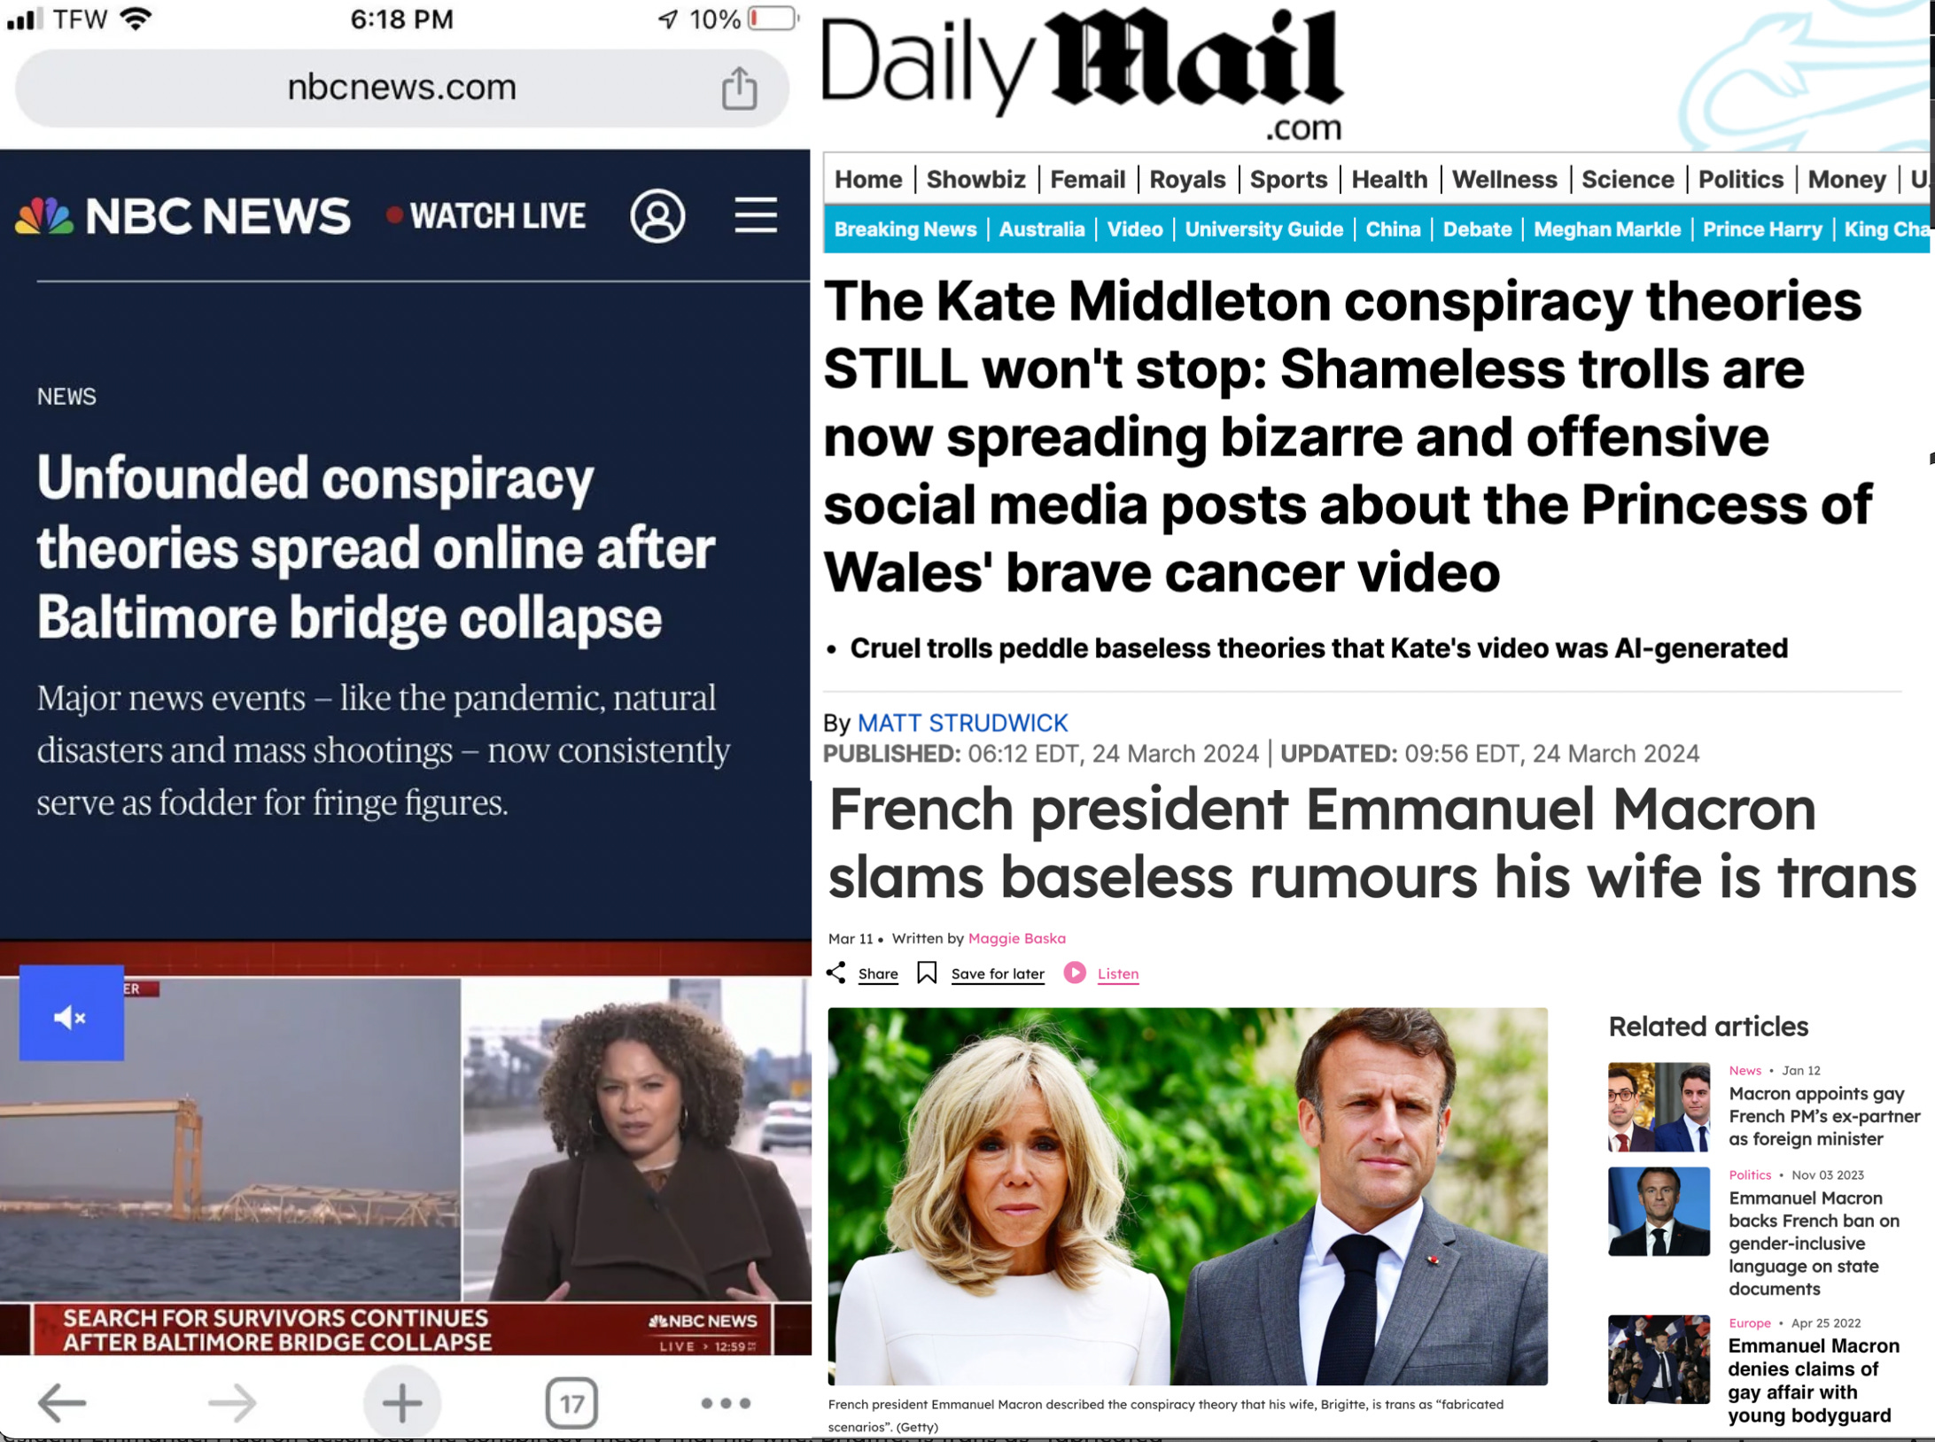The width and height of the screenshot is (1935, 1442).
Task: Tap the share icon in address bar
Action: (x=739, y=88)
